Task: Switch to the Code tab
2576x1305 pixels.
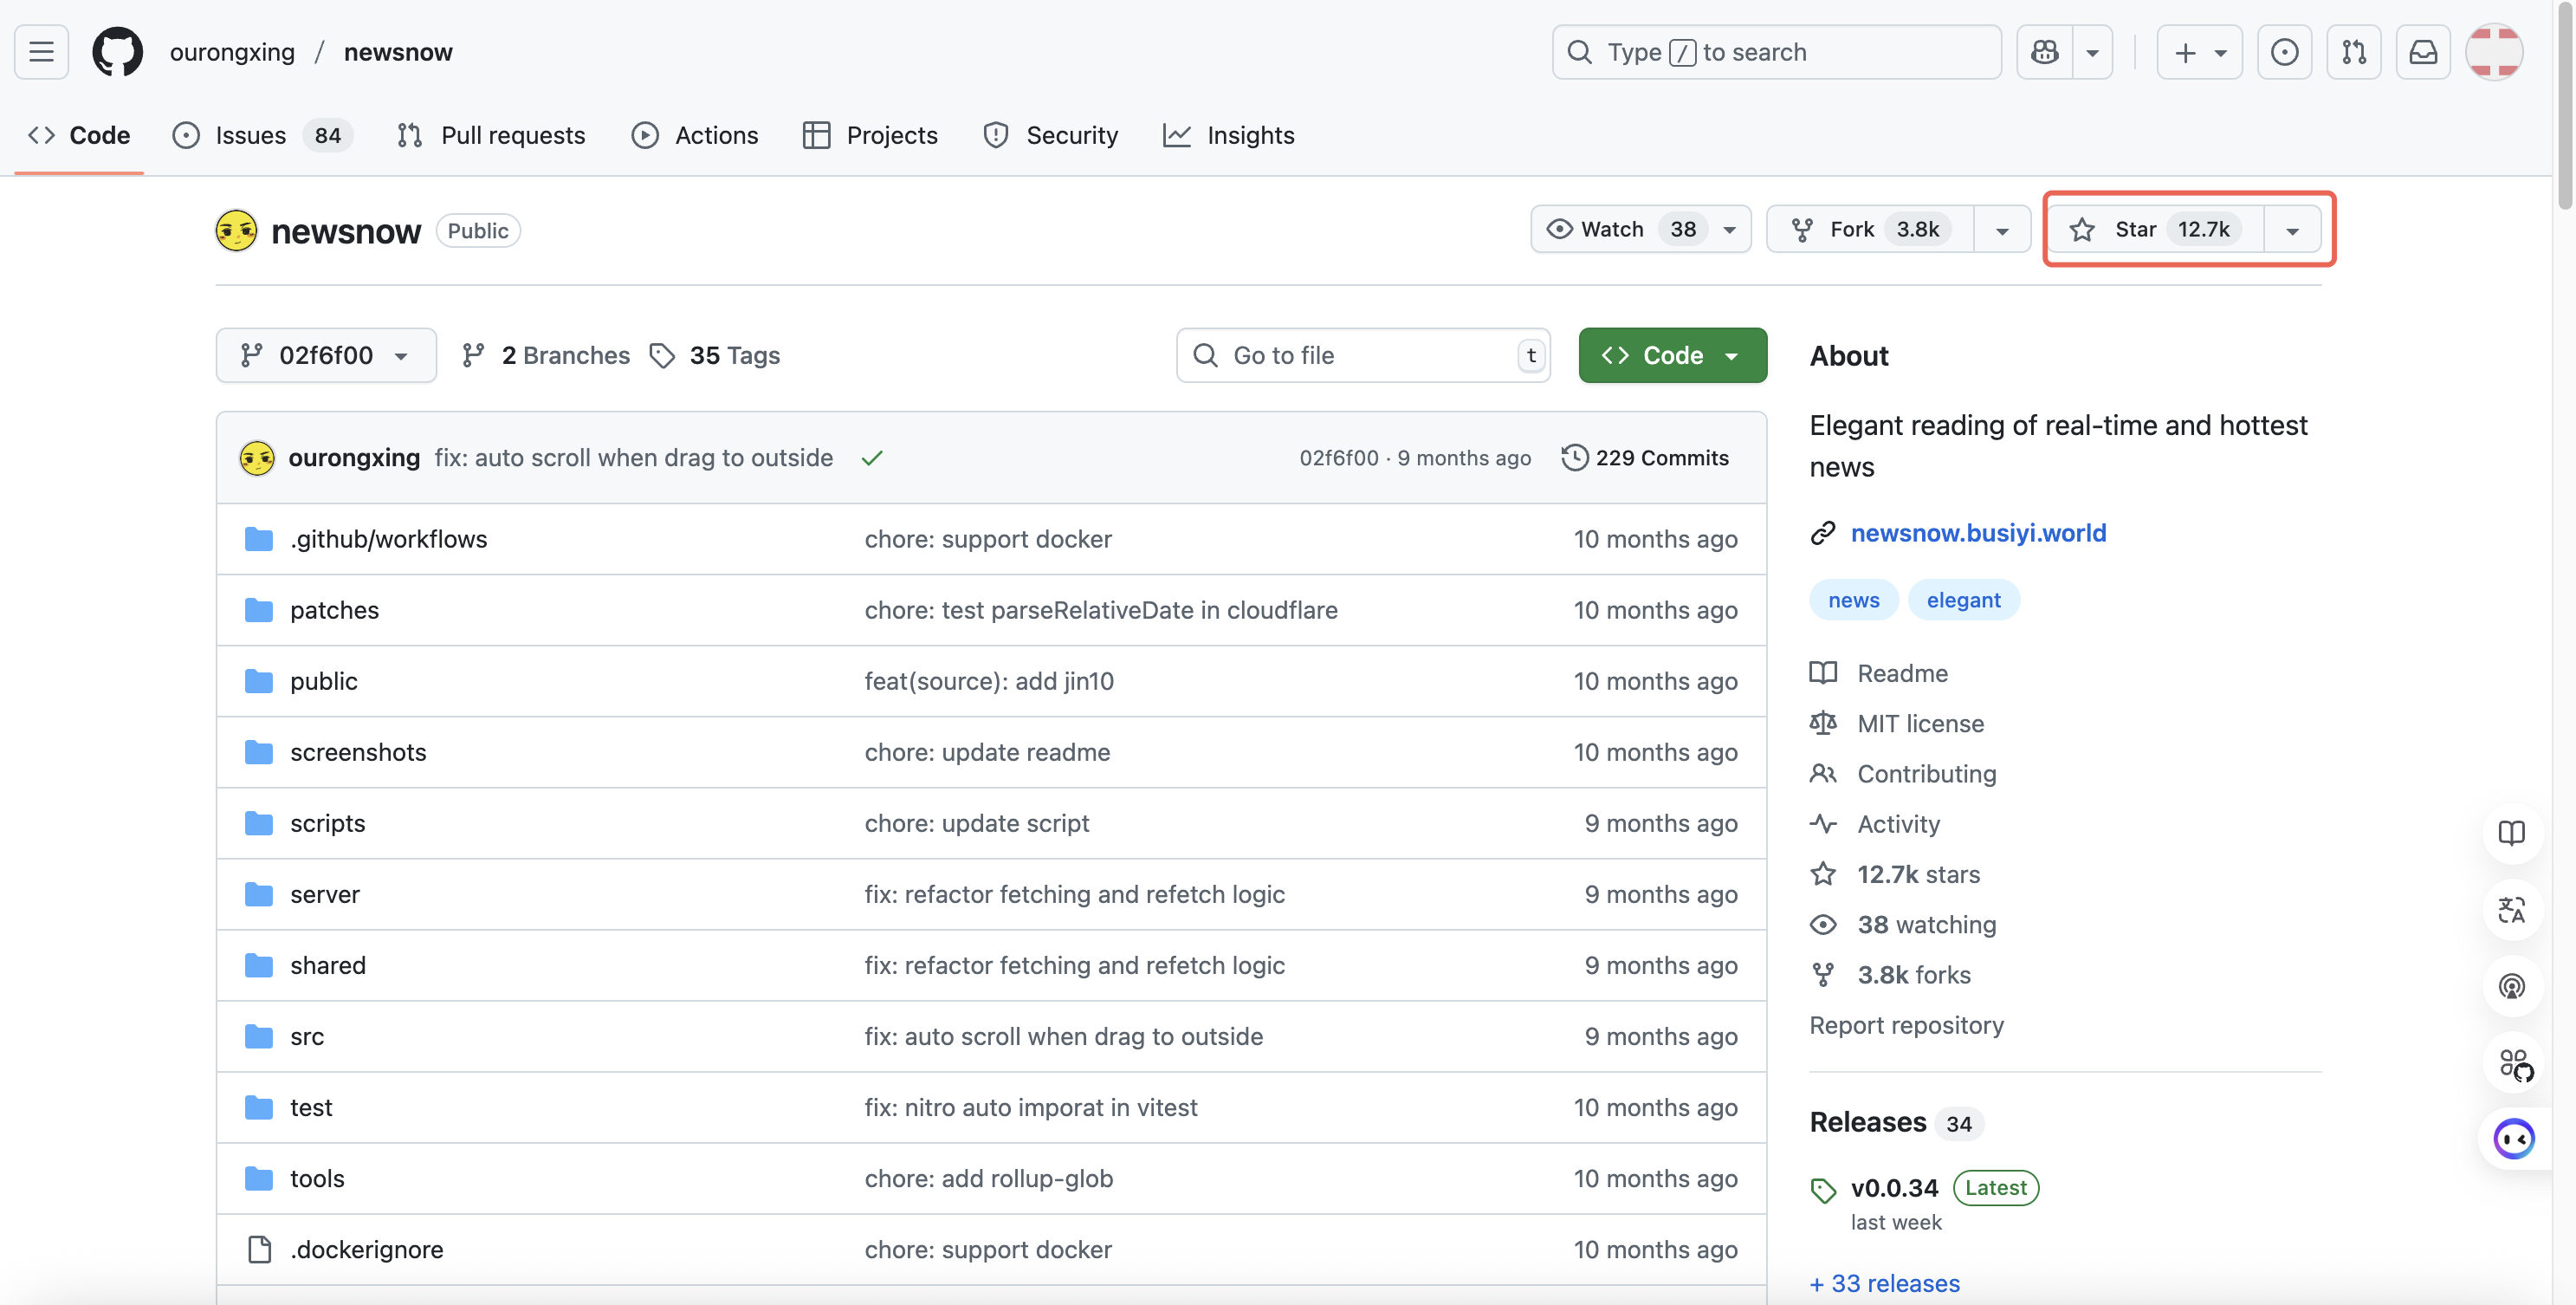Action: [x=79, y=135]
